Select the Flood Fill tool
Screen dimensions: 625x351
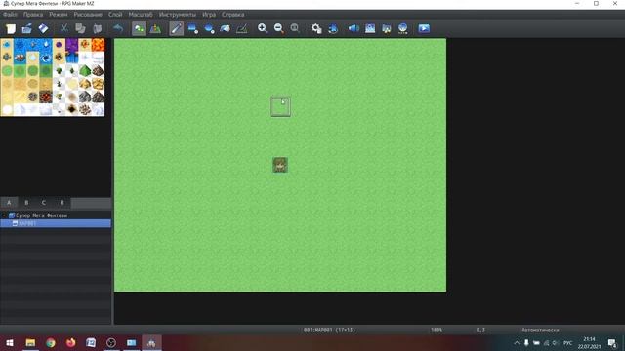coord(226,28)
